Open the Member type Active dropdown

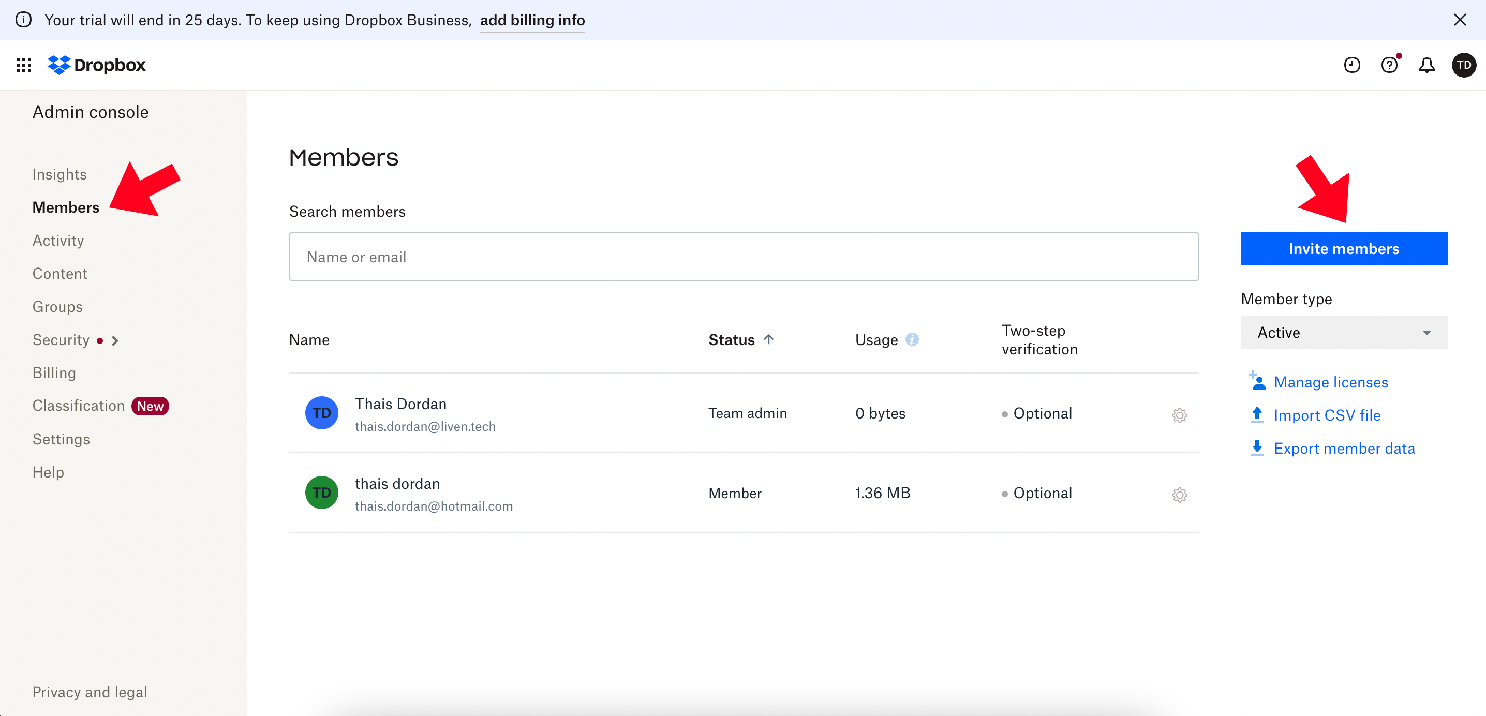[1344, 332]
